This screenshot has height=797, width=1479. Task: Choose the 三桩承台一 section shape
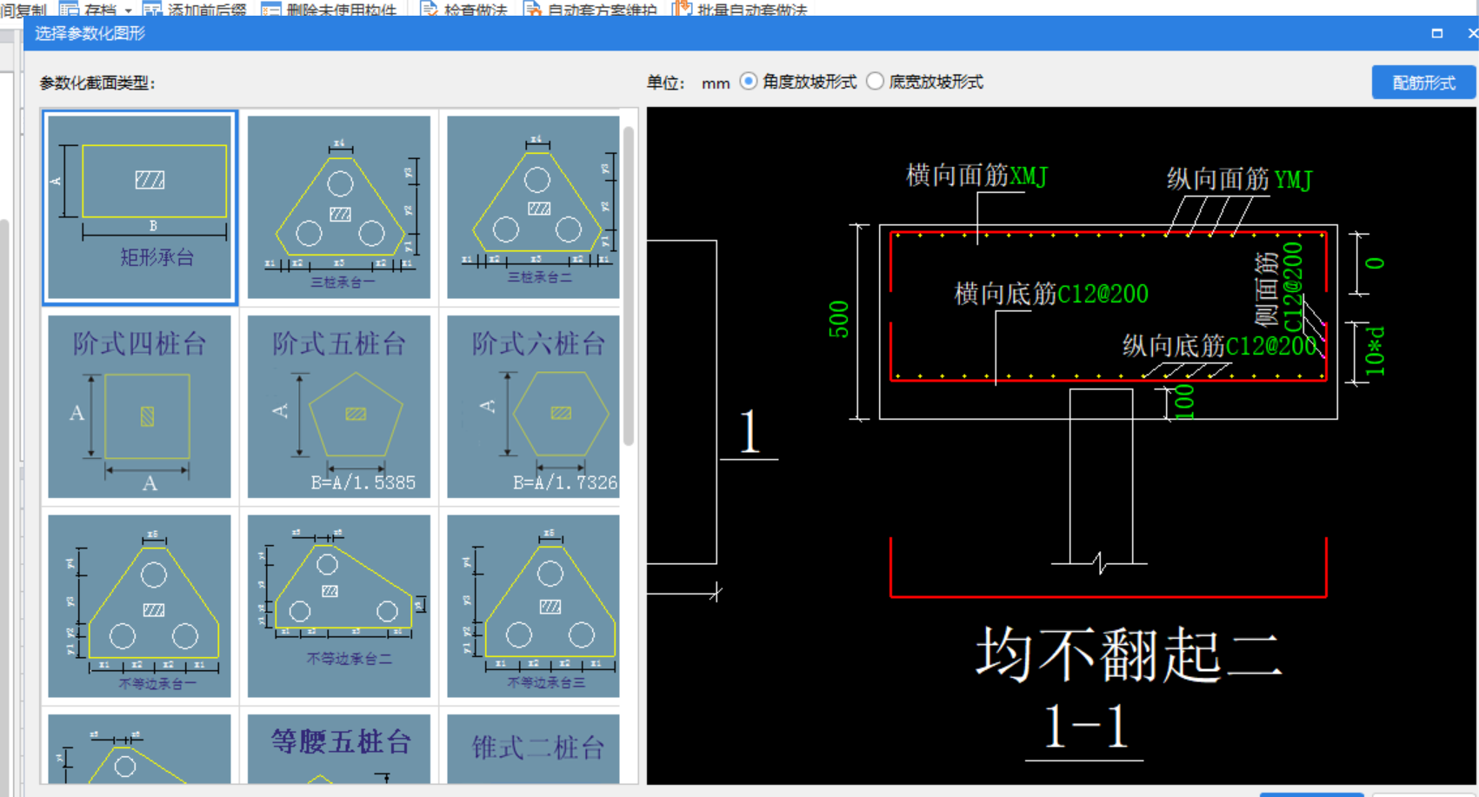click(x=339, y=207)
